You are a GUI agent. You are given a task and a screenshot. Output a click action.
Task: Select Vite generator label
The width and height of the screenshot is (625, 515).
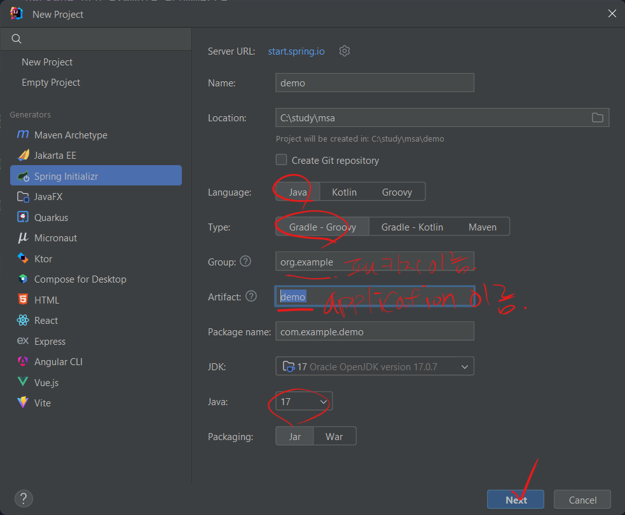42,403
